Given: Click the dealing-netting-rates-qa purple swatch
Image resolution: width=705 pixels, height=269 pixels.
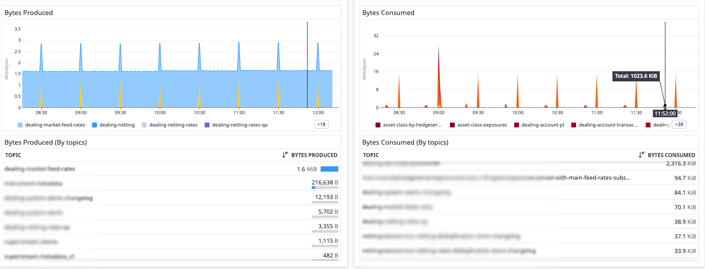Looking at the screenshot, I should point(207,125).
